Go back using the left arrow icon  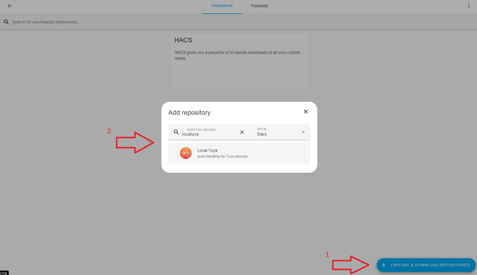(10, 6)
